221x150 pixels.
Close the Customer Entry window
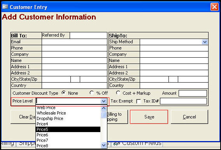(214, 7)
